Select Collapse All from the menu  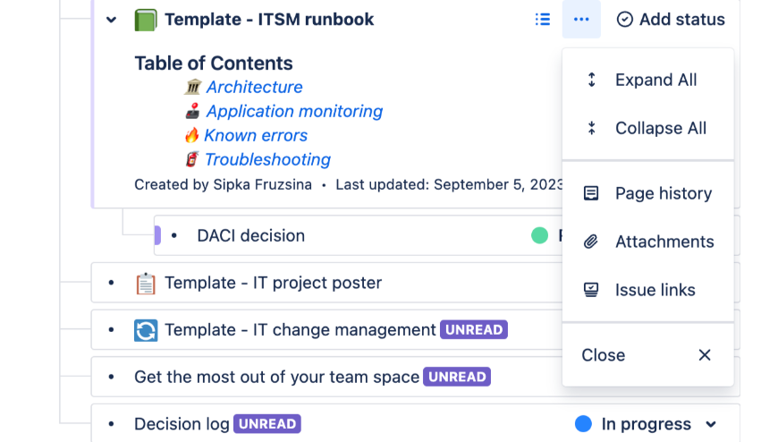pos(660,128)
